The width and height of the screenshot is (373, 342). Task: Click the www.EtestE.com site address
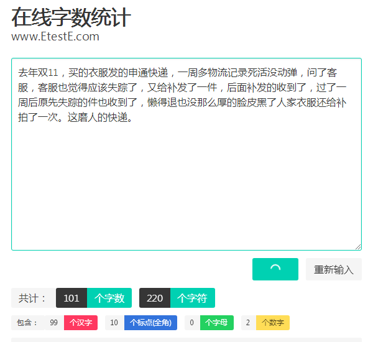coord(55,37)
